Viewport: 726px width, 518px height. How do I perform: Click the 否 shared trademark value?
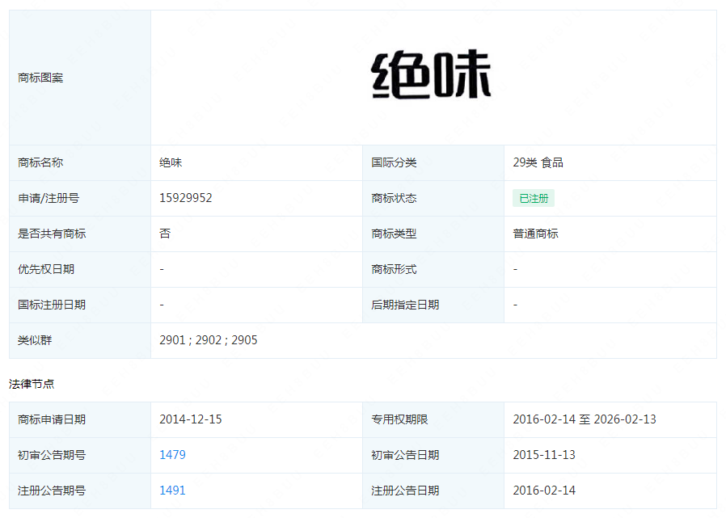pyautogui.click(x=165, y=234)
